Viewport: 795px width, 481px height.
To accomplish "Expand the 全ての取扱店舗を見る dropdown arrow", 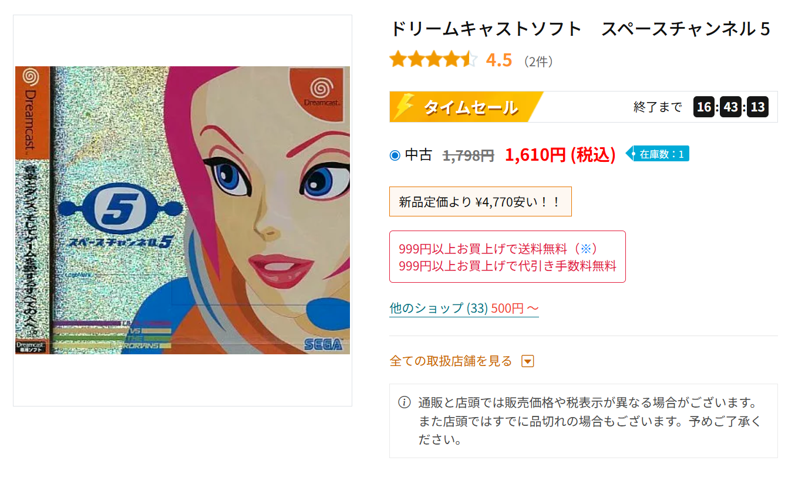I will point(528,361).
